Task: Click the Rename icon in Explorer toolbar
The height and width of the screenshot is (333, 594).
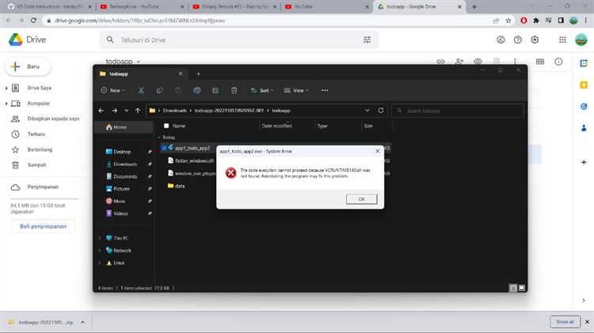Action: tap(196, 90)
